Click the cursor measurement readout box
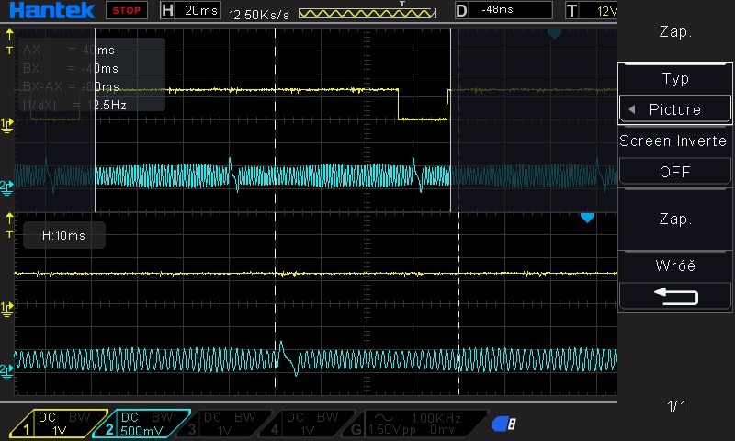 pos(91,75)
